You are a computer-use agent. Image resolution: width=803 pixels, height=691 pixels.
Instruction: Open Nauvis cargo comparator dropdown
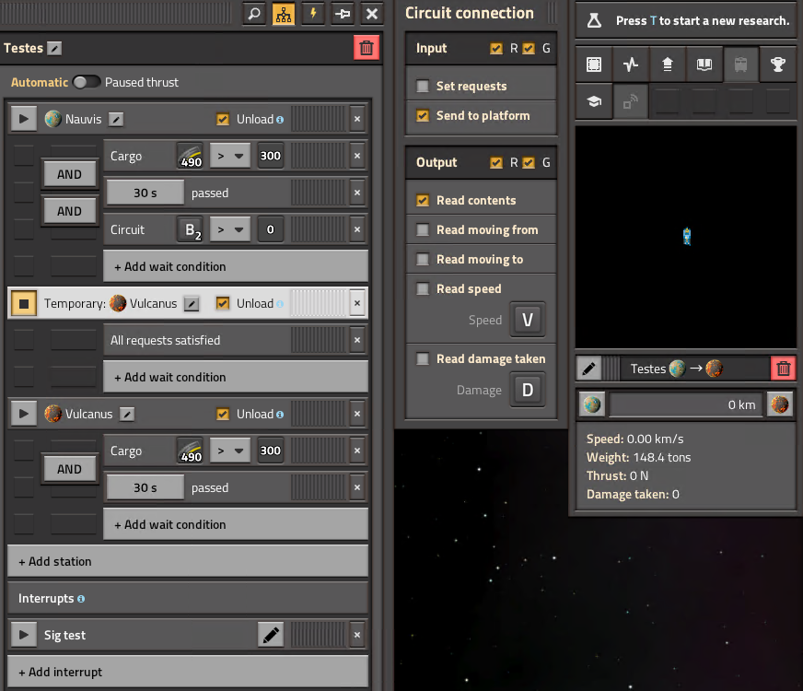(x=230, y=156)
